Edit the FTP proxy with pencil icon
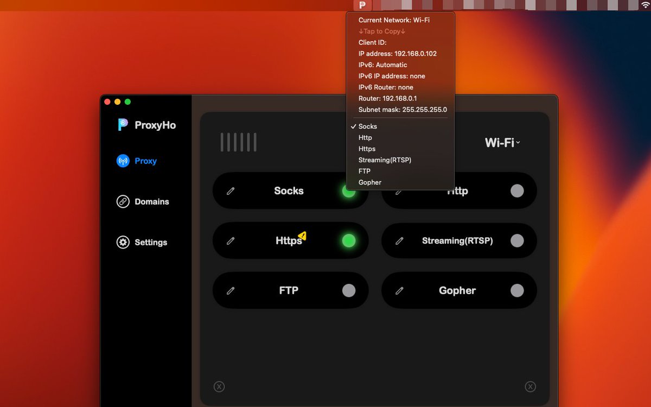 click(x=231, y=291)
